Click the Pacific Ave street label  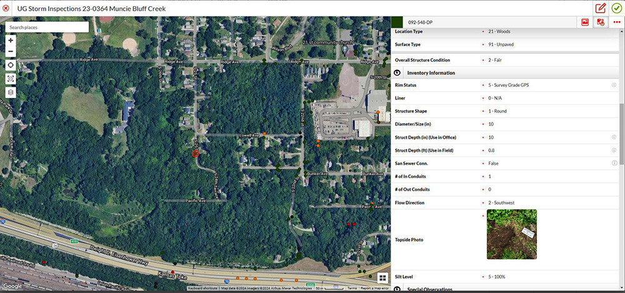196,201
